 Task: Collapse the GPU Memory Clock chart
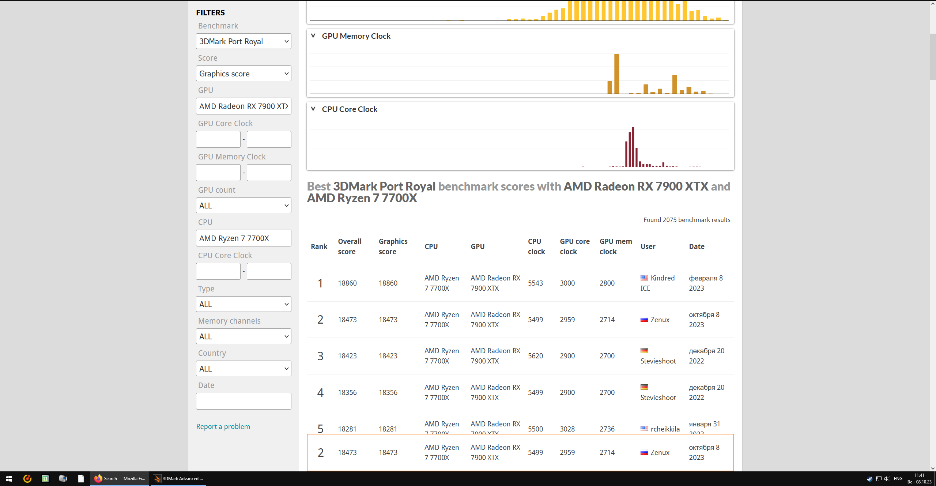[313, 36]
